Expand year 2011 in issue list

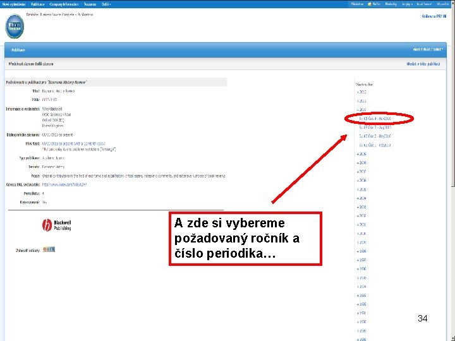[x=361, y=101]
